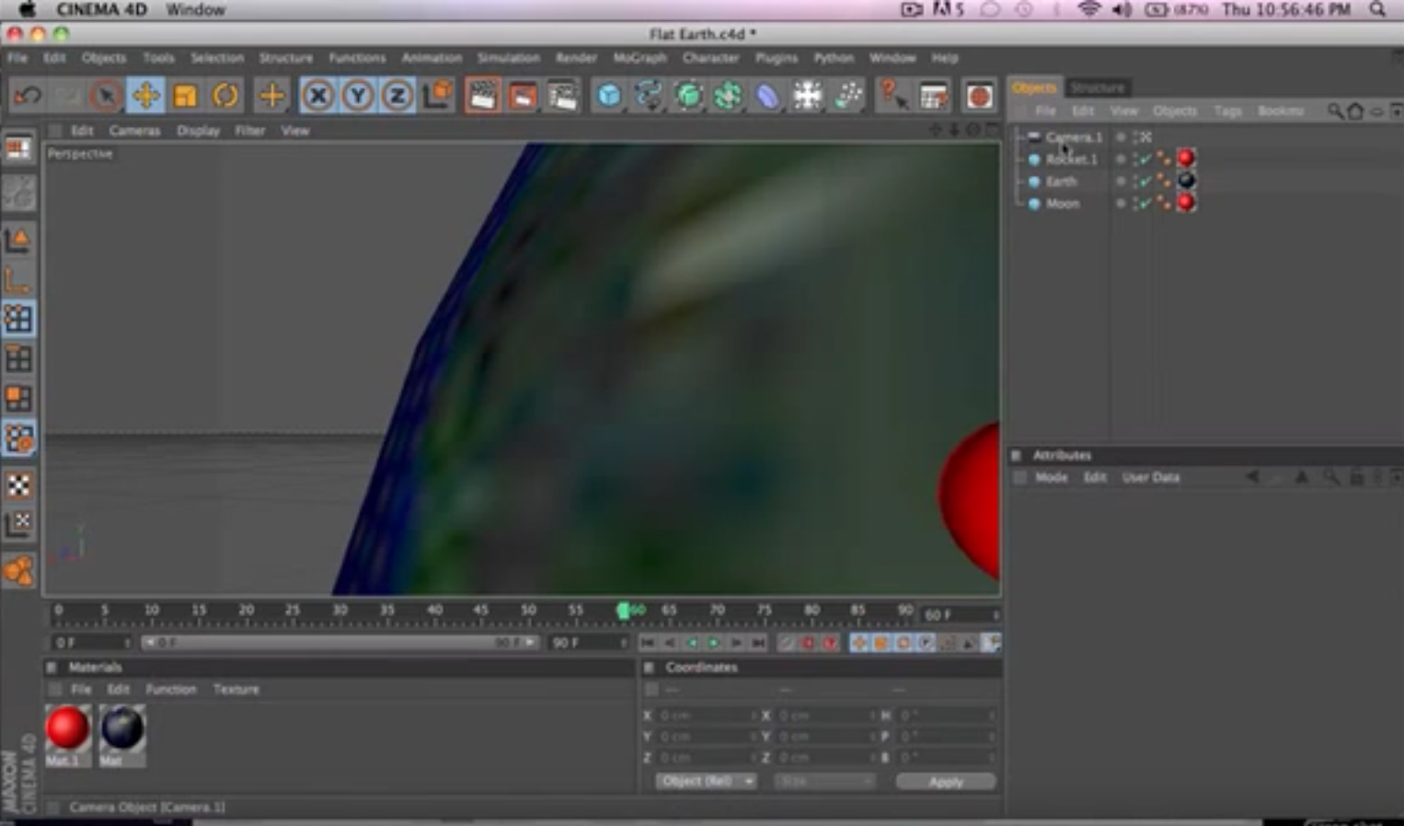Play animation forward
This screenshot has width=1404, height=826.
713,643
